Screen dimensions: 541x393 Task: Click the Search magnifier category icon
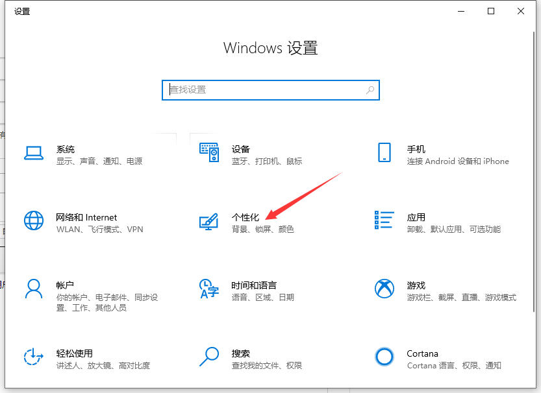point(208,356)
